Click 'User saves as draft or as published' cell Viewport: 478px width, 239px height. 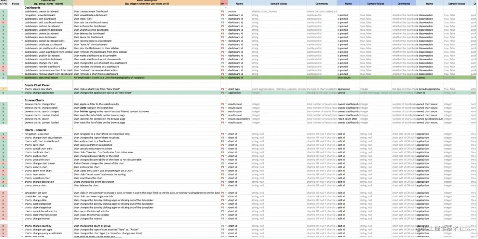[x=147, y=145]
